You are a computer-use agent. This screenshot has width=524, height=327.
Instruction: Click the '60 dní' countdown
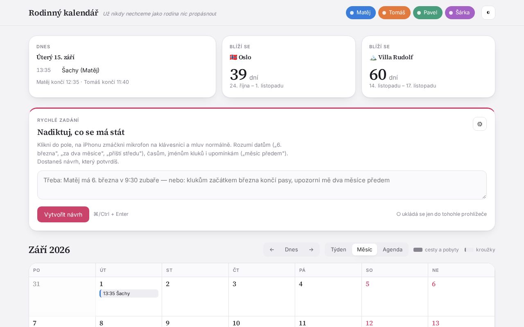click(384, 75)
